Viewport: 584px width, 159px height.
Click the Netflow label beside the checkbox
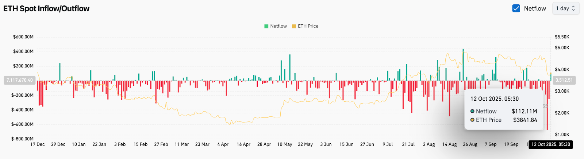point(535,8)
